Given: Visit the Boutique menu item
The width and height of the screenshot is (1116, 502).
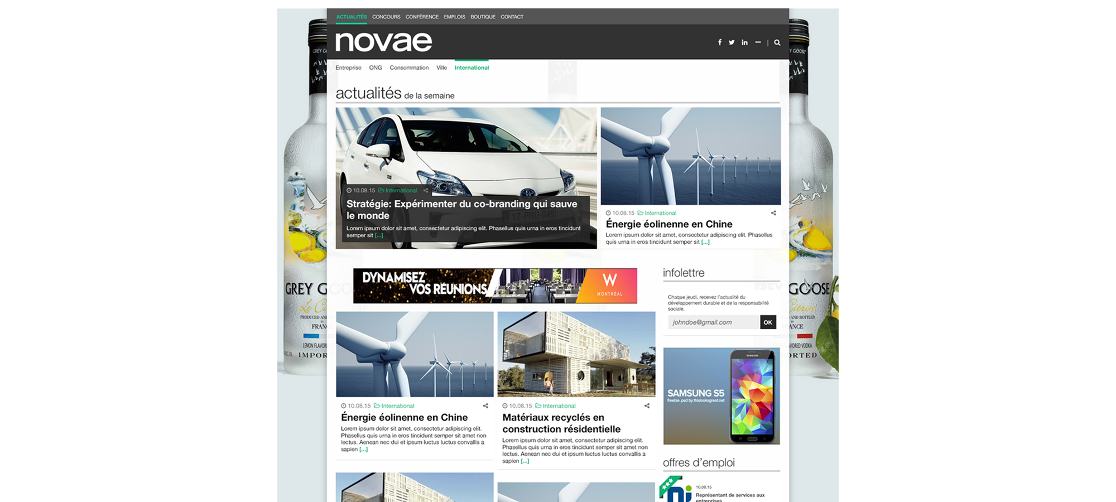Looking at the screenshot, I should coord(483,17).
